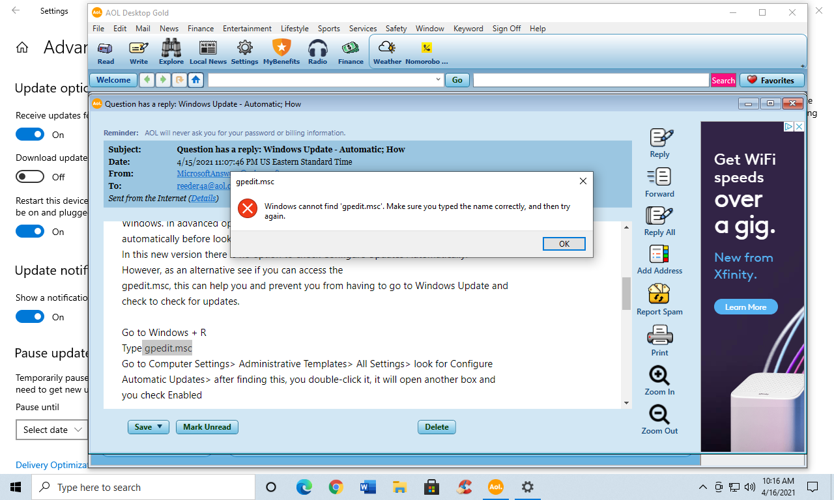The width and height of the screenshot is (834, 500).
Task: Open the Write mail toolbar icon
Action: click(x=139, y=52)
